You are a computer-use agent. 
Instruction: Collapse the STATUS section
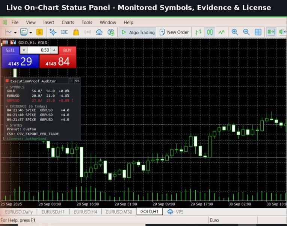[x=14, y=125]
